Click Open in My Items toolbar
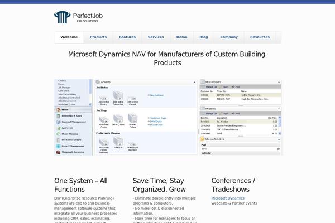 pos(224,114)
